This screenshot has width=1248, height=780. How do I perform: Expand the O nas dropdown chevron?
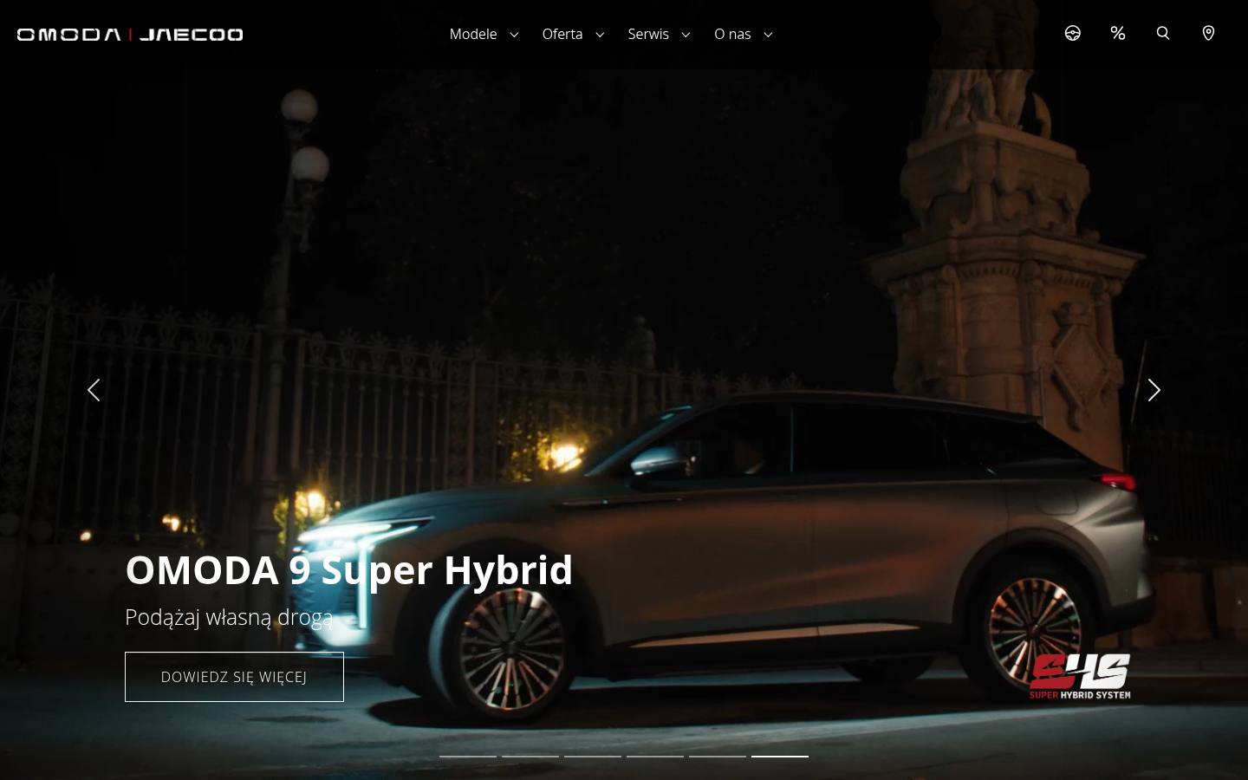point(768,35)
